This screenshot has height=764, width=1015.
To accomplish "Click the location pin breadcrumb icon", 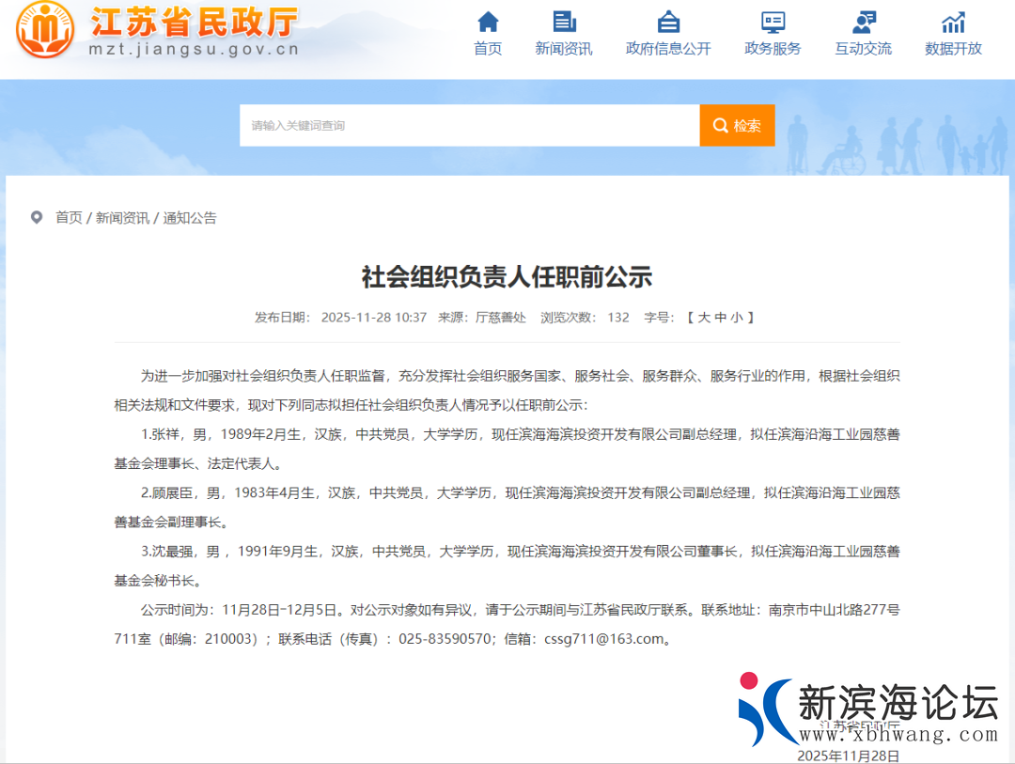I will point(37,218).
